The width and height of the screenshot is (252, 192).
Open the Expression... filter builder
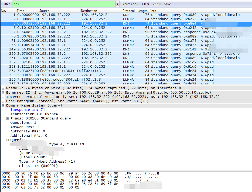click(130, 4)
